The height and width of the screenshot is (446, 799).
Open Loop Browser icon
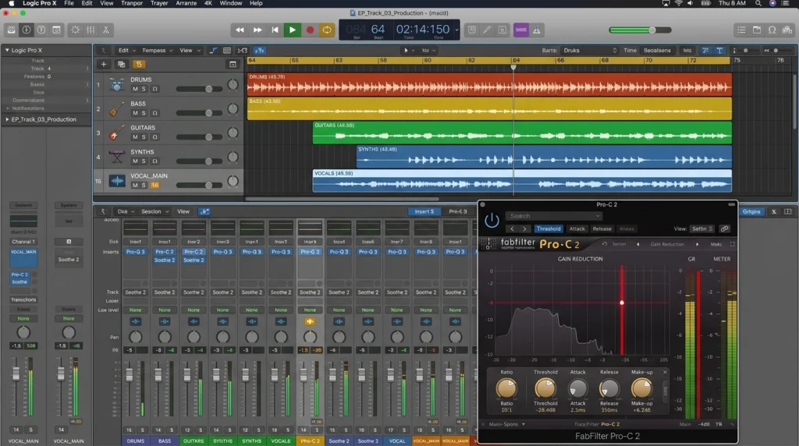click(x=772, y=30)
